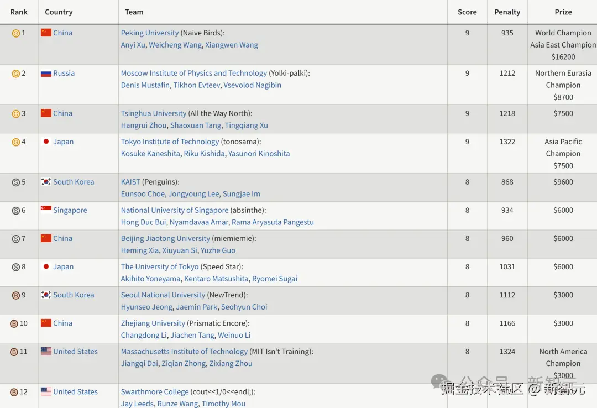Viewport: 597px width, 408px height.
Task: Click contestant Rama Aryasuta Pangestu's name
Action: [273, 222]
